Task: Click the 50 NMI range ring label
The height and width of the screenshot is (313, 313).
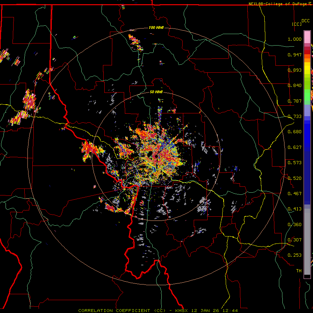Action: tap(156, 92)
